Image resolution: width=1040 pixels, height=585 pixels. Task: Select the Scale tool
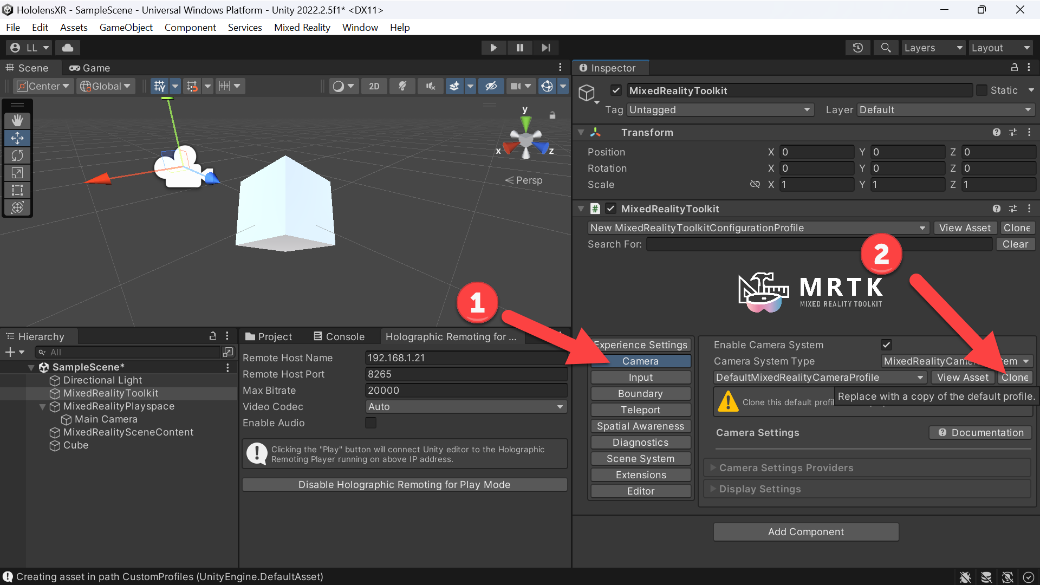coord(17,173)
